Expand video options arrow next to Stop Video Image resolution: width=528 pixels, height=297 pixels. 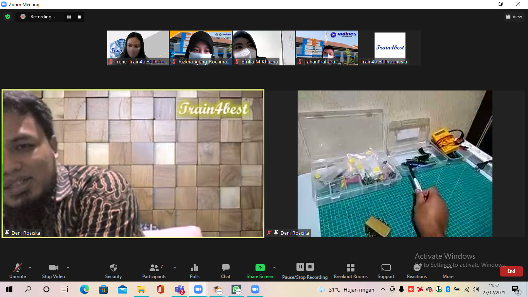coord(68,268)
